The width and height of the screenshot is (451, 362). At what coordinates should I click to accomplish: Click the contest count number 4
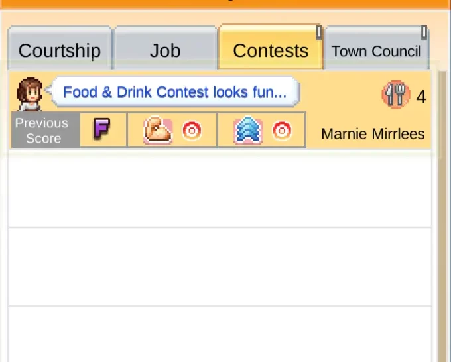[x=421, y=97]
